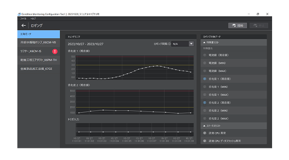Screen dimensions: 289x160
Task: Toggle eye for 計測 CPU データフラッシュ異常
Action: coord(204,141)
